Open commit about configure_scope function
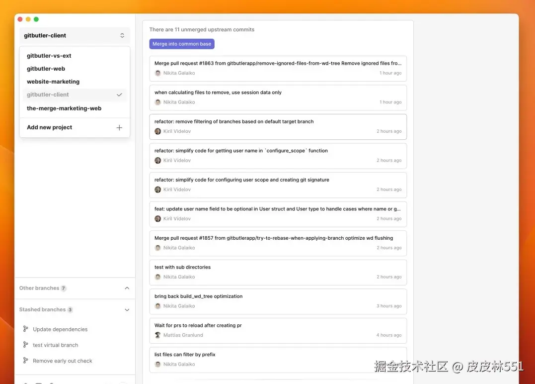The image size is (535, 384). 278,156
